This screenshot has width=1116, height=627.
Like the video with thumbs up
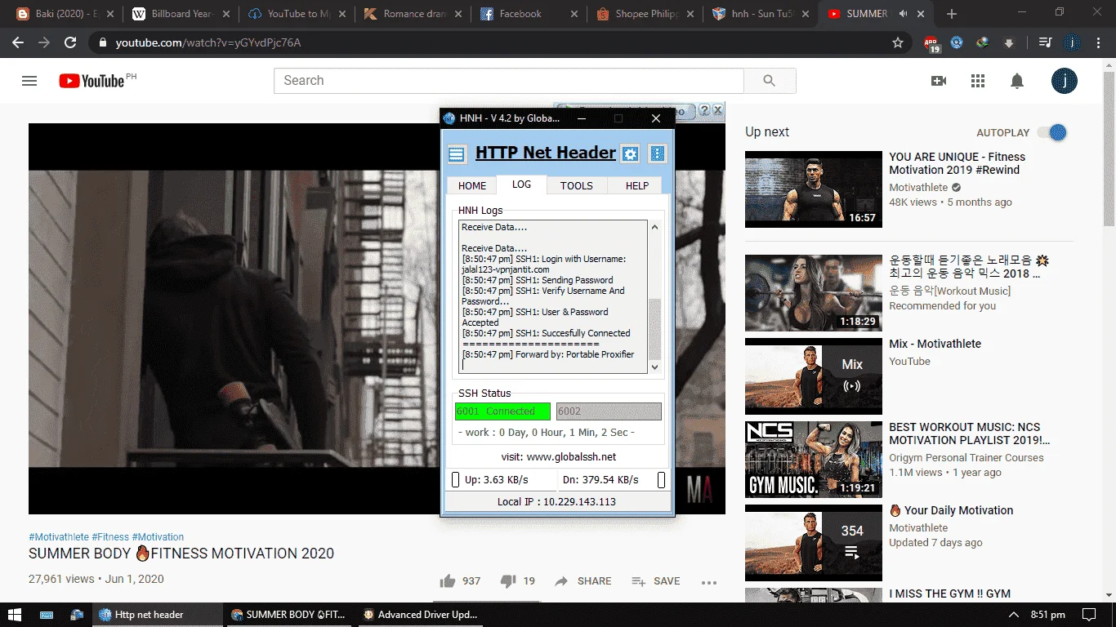448,581
